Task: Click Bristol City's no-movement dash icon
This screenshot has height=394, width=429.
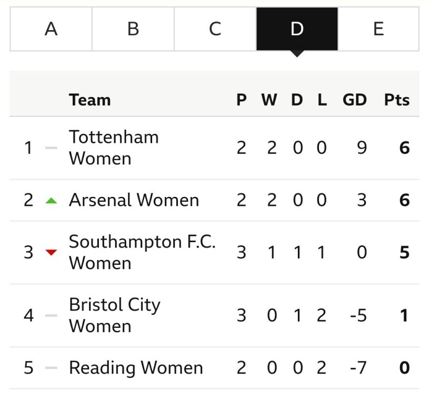Action: click(x=51, y=316)
